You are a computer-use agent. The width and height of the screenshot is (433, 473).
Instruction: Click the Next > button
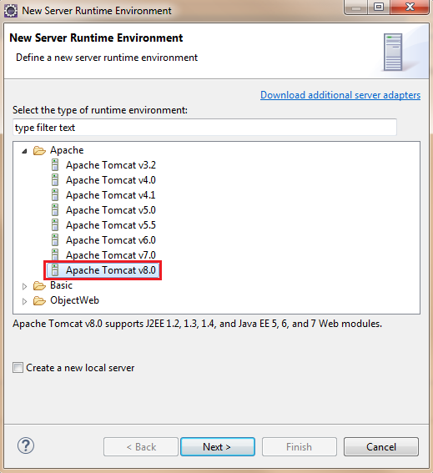coord(218,447)
